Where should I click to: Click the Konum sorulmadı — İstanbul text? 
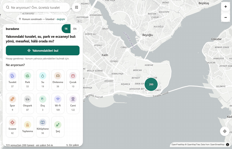click(38, 19)
